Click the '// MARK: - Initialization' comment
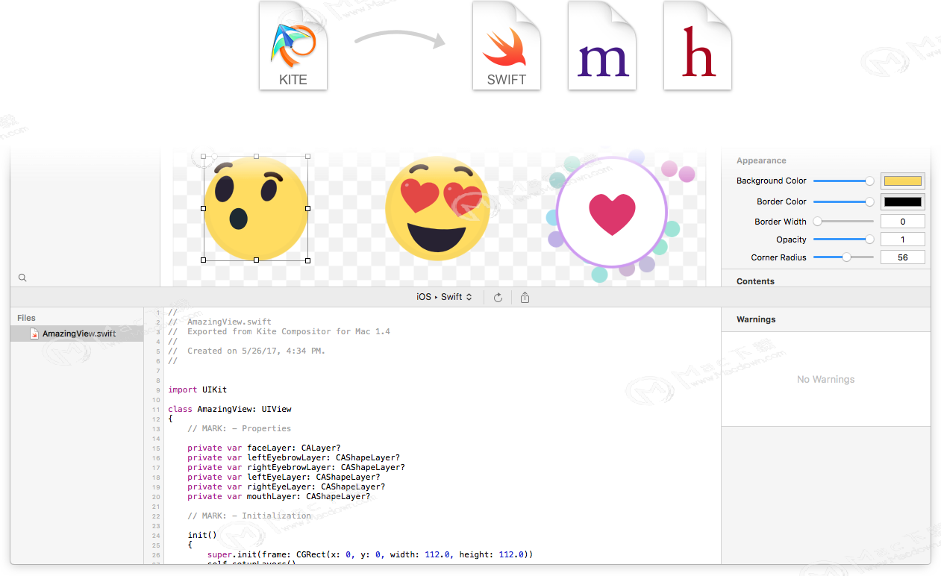 pos(249,516)
